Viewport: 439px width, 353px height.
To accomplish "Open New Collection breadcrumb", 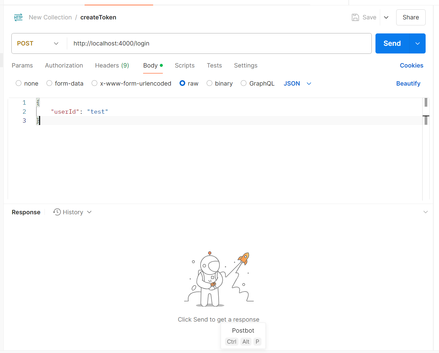I will [50, 17].
